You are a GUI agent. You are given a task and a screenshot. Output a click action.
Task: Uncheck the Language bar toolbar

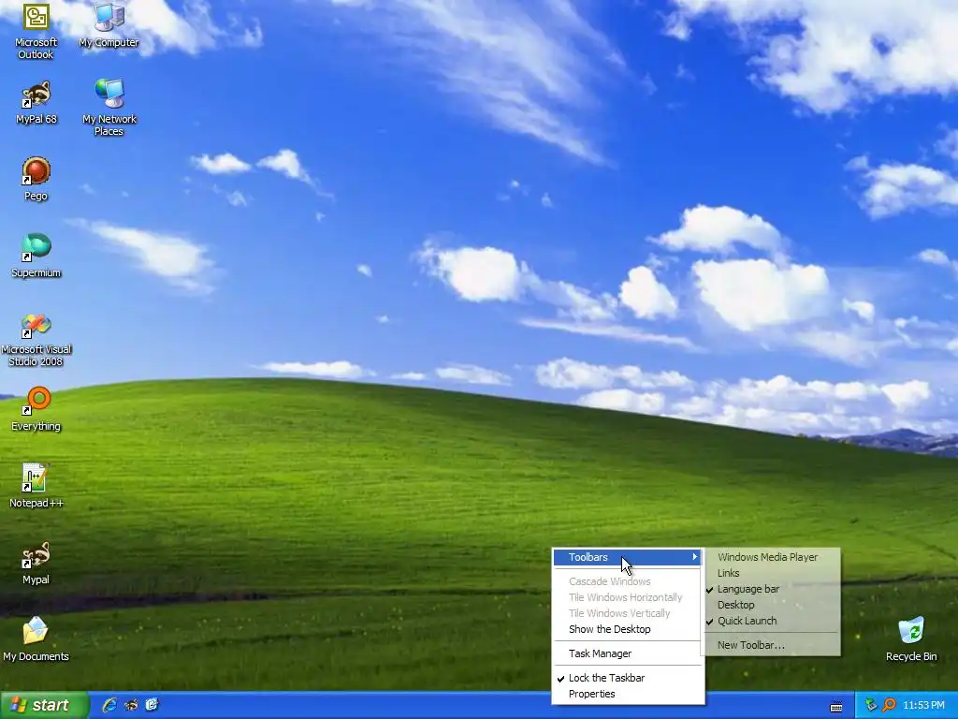point(772,589)
